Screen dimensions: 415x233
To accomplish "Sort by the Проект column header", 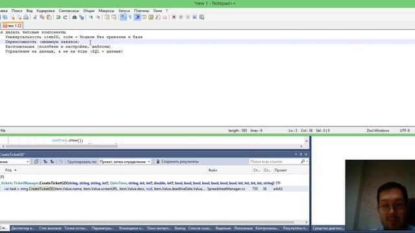I will click(x=290, y=170).
